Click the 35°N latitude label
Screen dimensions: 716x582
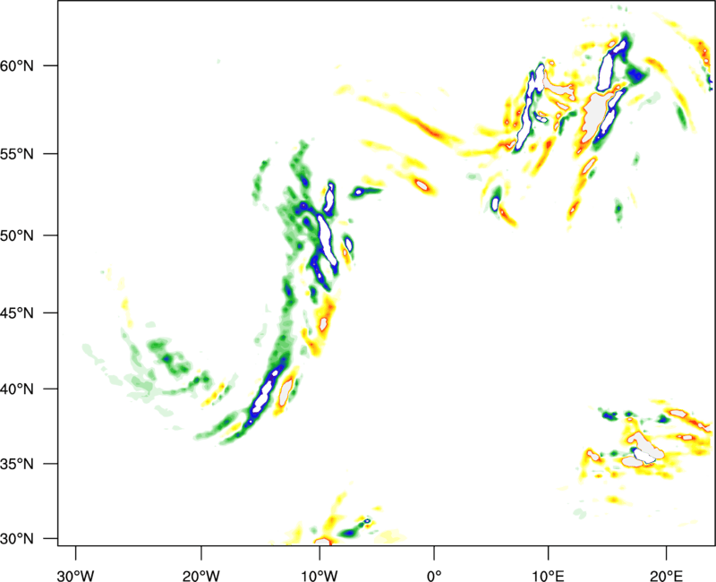click(17, 464)
